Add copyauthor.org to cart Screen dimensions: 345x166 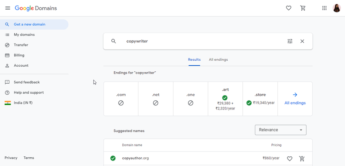pyautogui.click(x=302, y=158)
